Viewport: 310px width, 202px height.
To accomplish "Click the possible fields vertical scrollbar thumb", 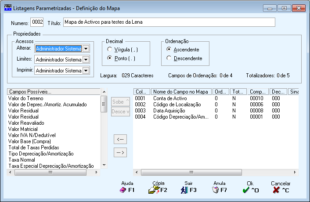I will (x=104, y=104).
